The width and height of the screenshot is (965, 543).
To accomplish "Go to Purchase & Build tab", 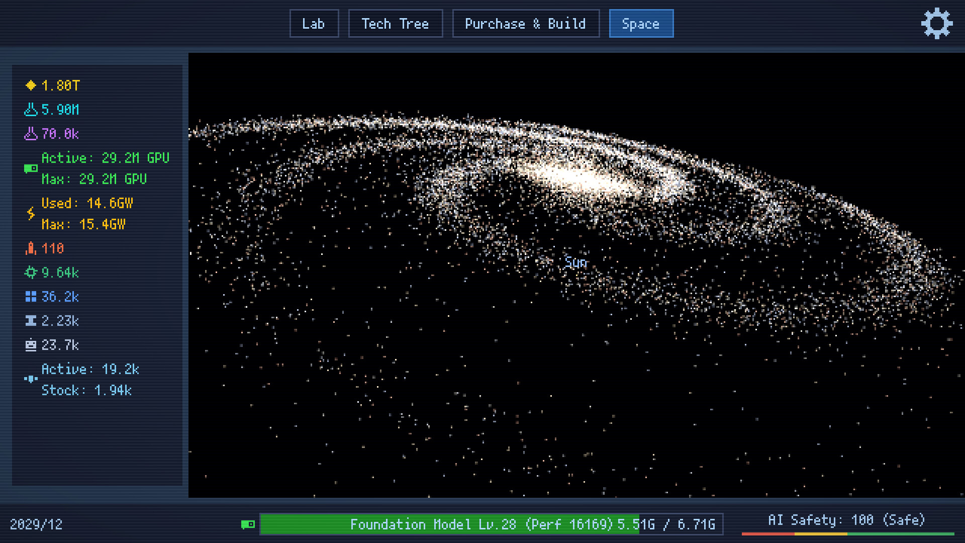I will [x=526, y=24].
